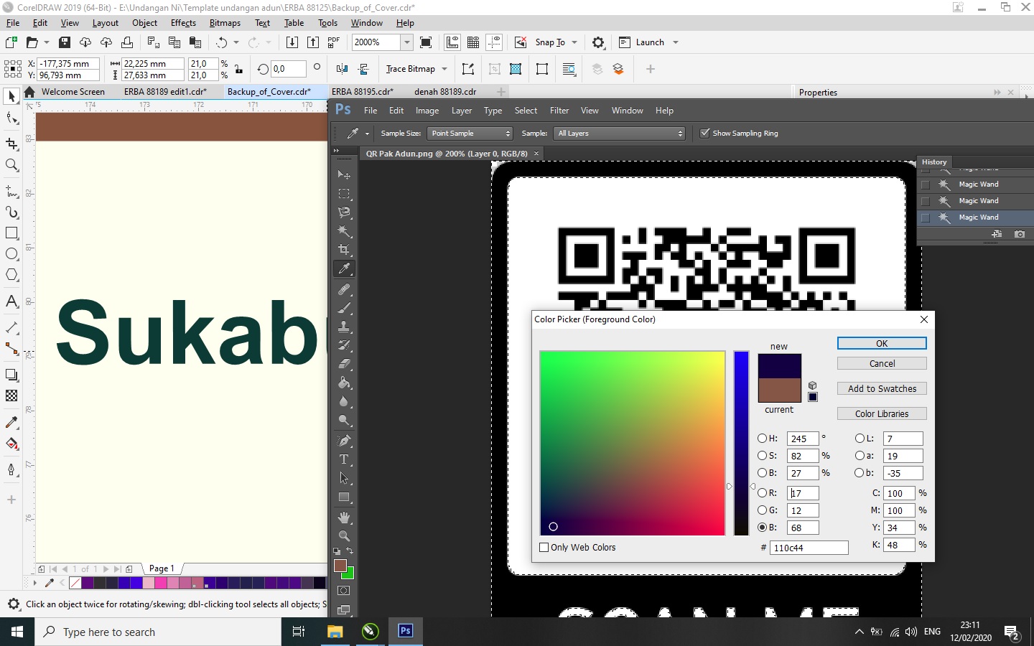Select the CorelDRAW Ellipse tool

(x=11, y=254)
